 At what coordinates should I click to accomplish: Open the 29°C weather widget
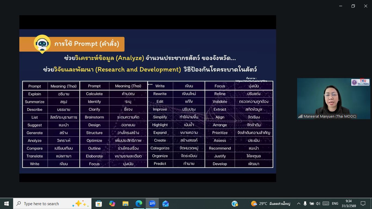pyautogui.click(x=270, y=204)
